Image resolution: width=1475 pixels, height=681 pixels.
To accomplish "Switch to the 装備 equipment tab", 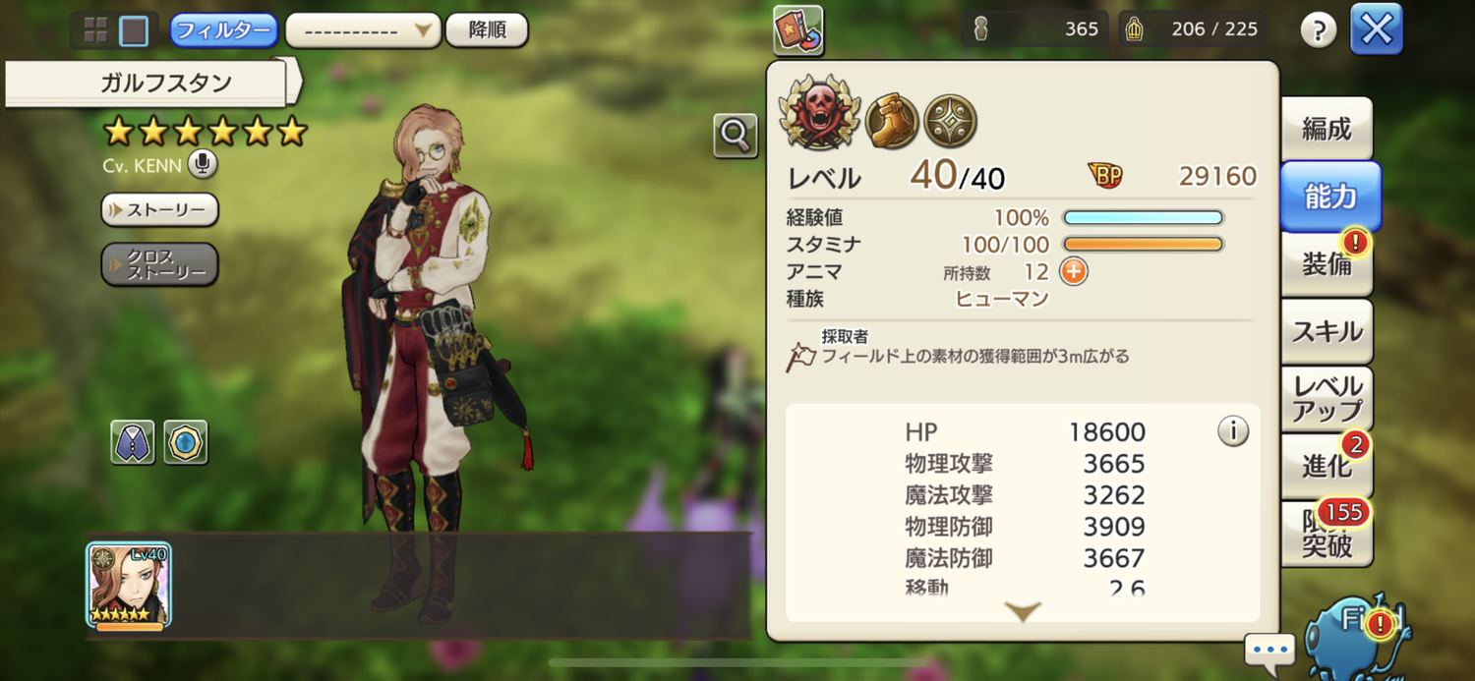I will click(x=1327, y=263).
